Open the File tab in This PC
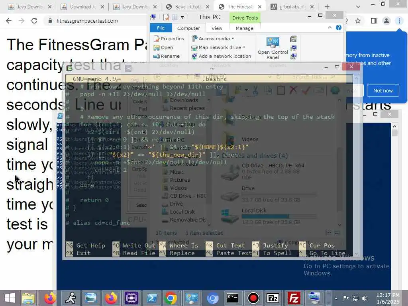The image size is (408, 306). (161, 28)
